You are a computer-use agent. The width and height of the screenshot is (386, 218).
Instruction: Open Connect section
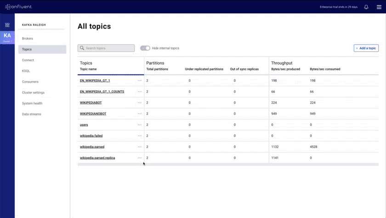(x=28, y=60)
